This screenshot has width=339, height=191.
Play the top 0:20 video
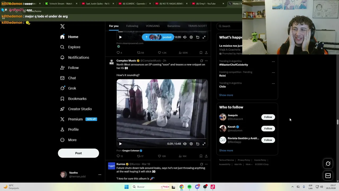121,37
